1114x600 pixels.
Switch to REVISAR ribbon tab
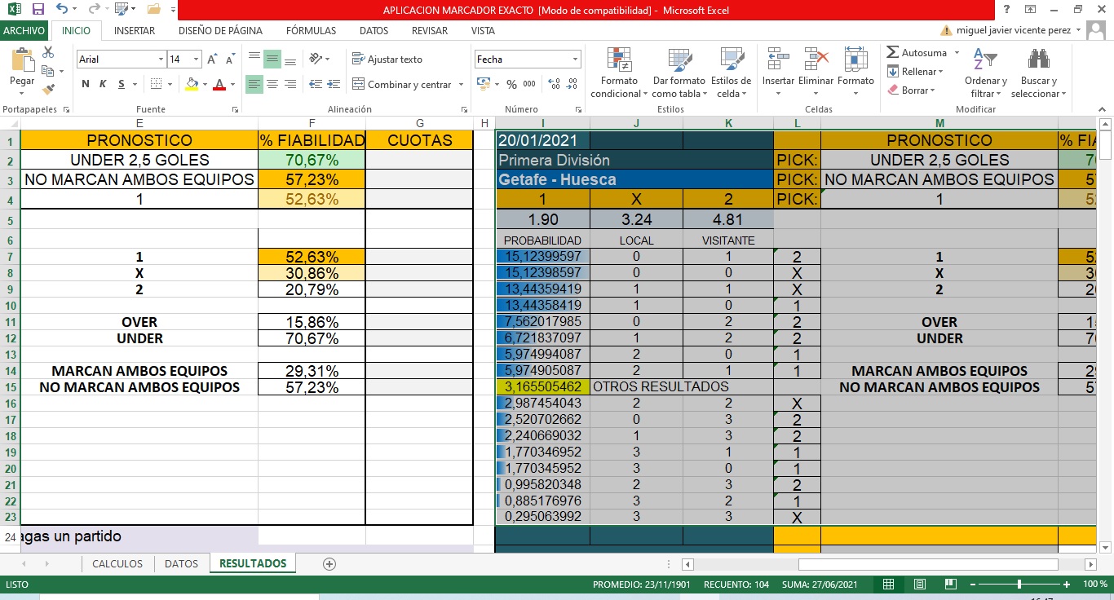pos(430,30)
